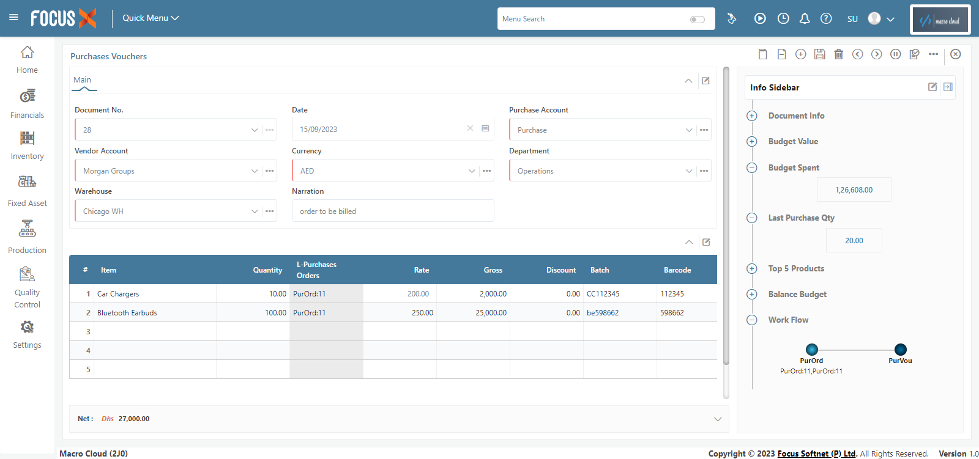Open the notifications bell icon
The height and width of the screenshot is (459, 979).
click(x=805, y=19)
